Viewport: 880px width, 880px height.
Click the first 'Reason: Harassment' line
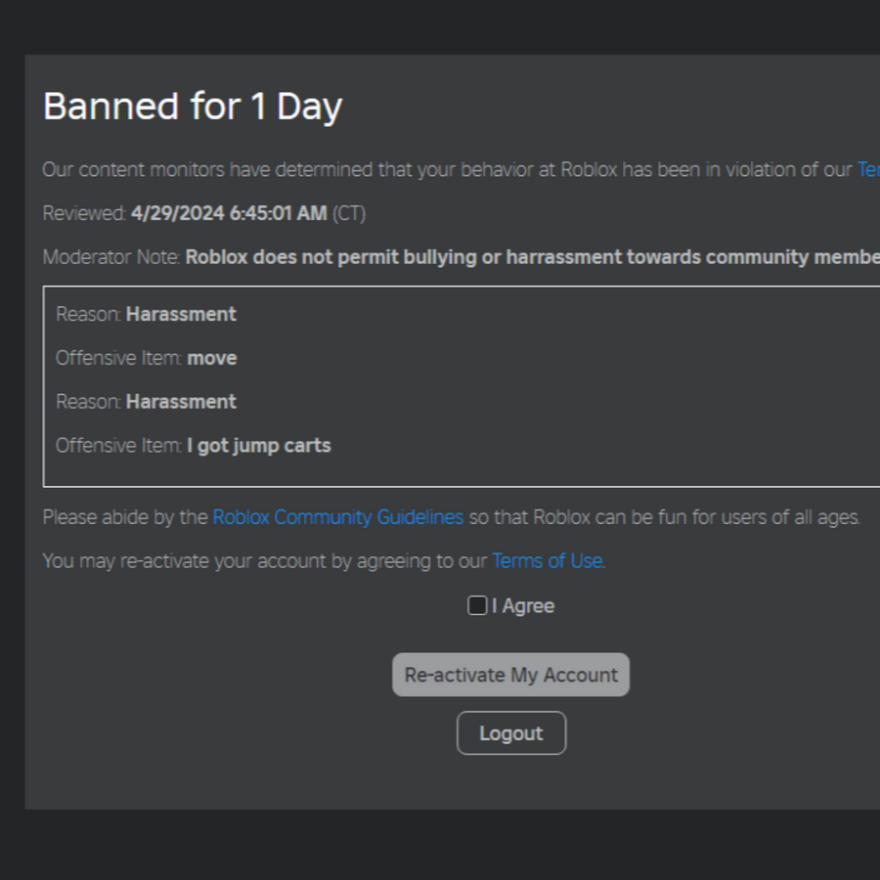click(146, 314)
